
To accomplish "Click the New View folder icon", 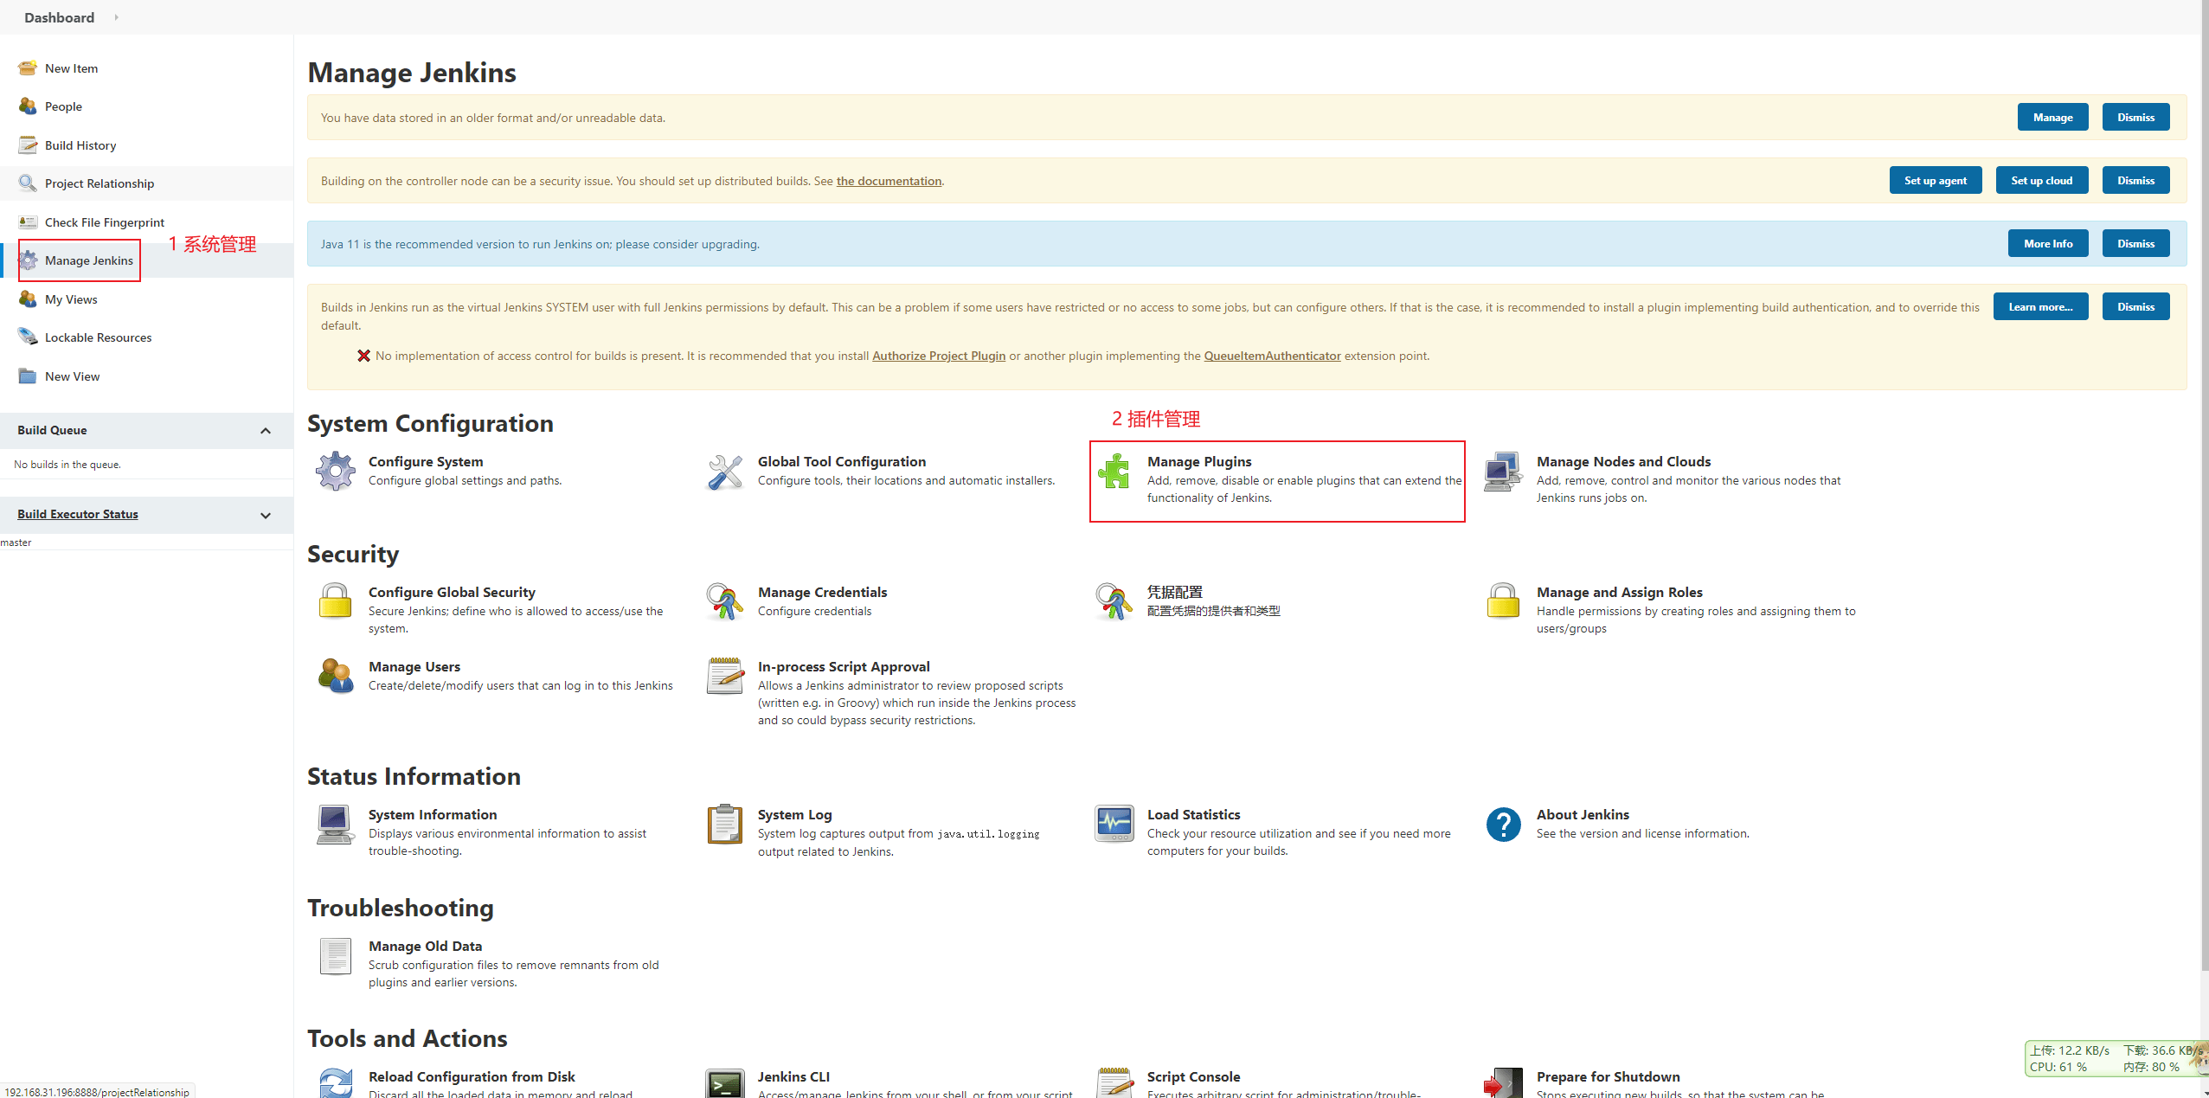I will 28,376.
